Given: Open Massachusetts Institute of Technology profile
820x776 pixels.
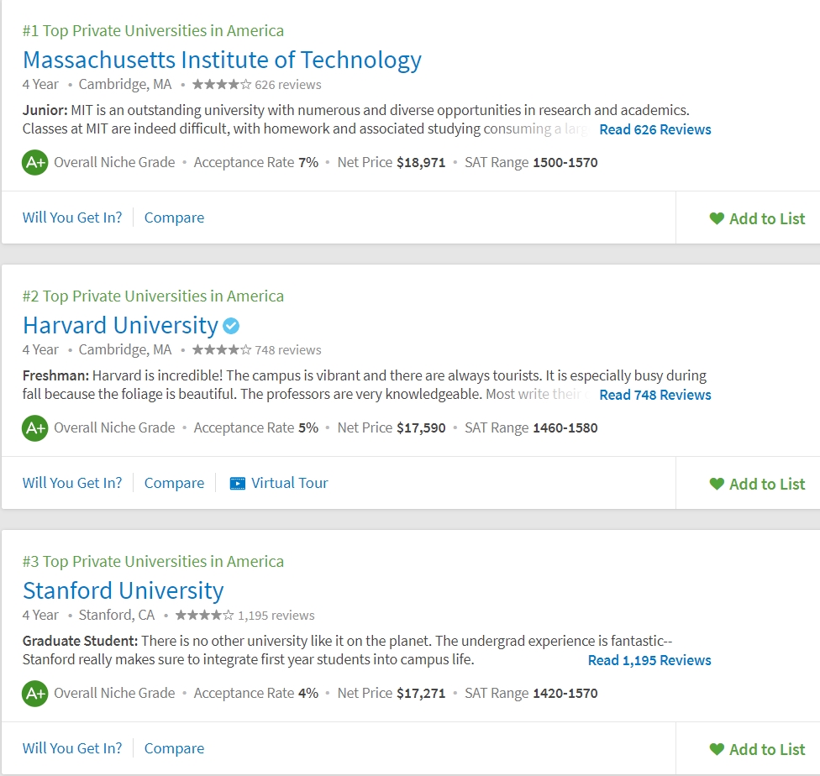Looking at the screenshot, I should click(223, 60).
